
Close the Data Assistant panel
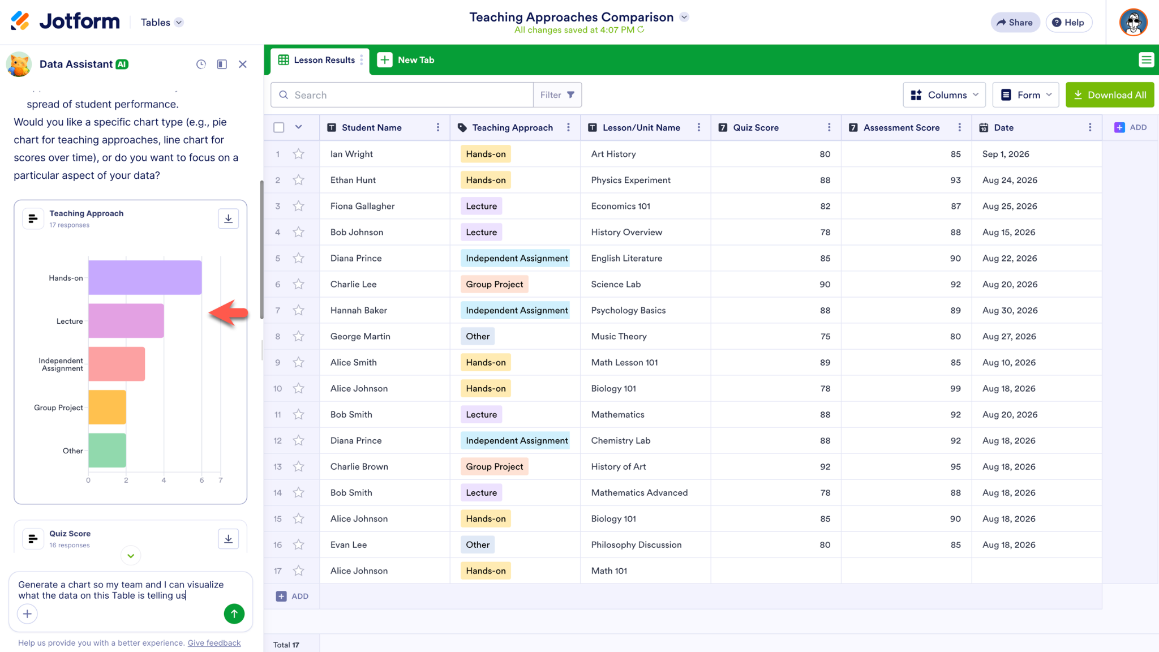(x=243, y=65)
